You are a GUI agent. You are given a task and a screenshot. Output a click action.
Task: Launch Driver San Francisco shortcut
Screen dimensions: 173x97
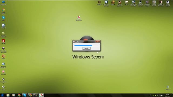pyautogui.click(x=140, y=4)
